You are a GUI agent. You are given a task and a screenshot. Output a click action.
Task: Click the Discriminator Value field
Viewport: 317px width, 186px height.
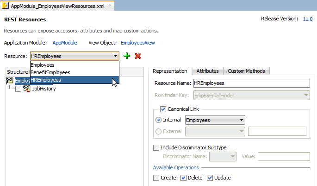(x=284, y=157)
